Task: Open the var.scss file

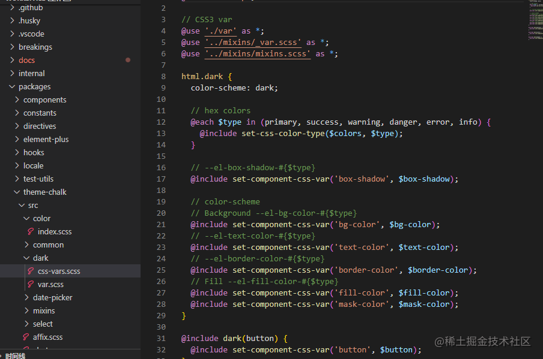Action: point(50,284)
